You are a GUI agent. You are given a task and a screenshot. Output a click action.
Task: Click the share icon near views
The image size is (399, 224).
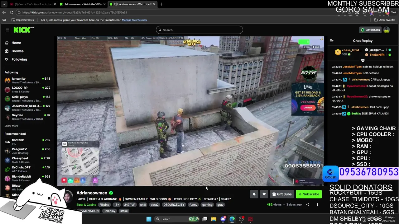tap(307, 205)
